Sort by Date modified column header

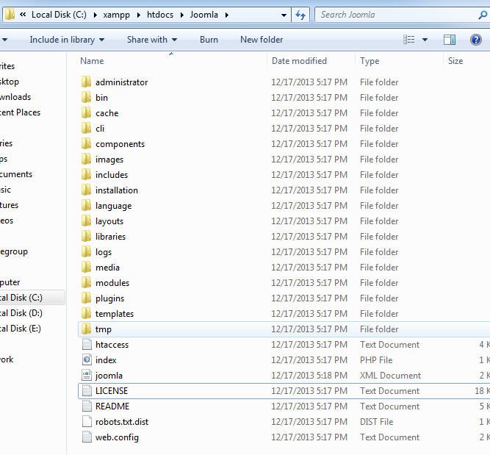pos(299,61)
